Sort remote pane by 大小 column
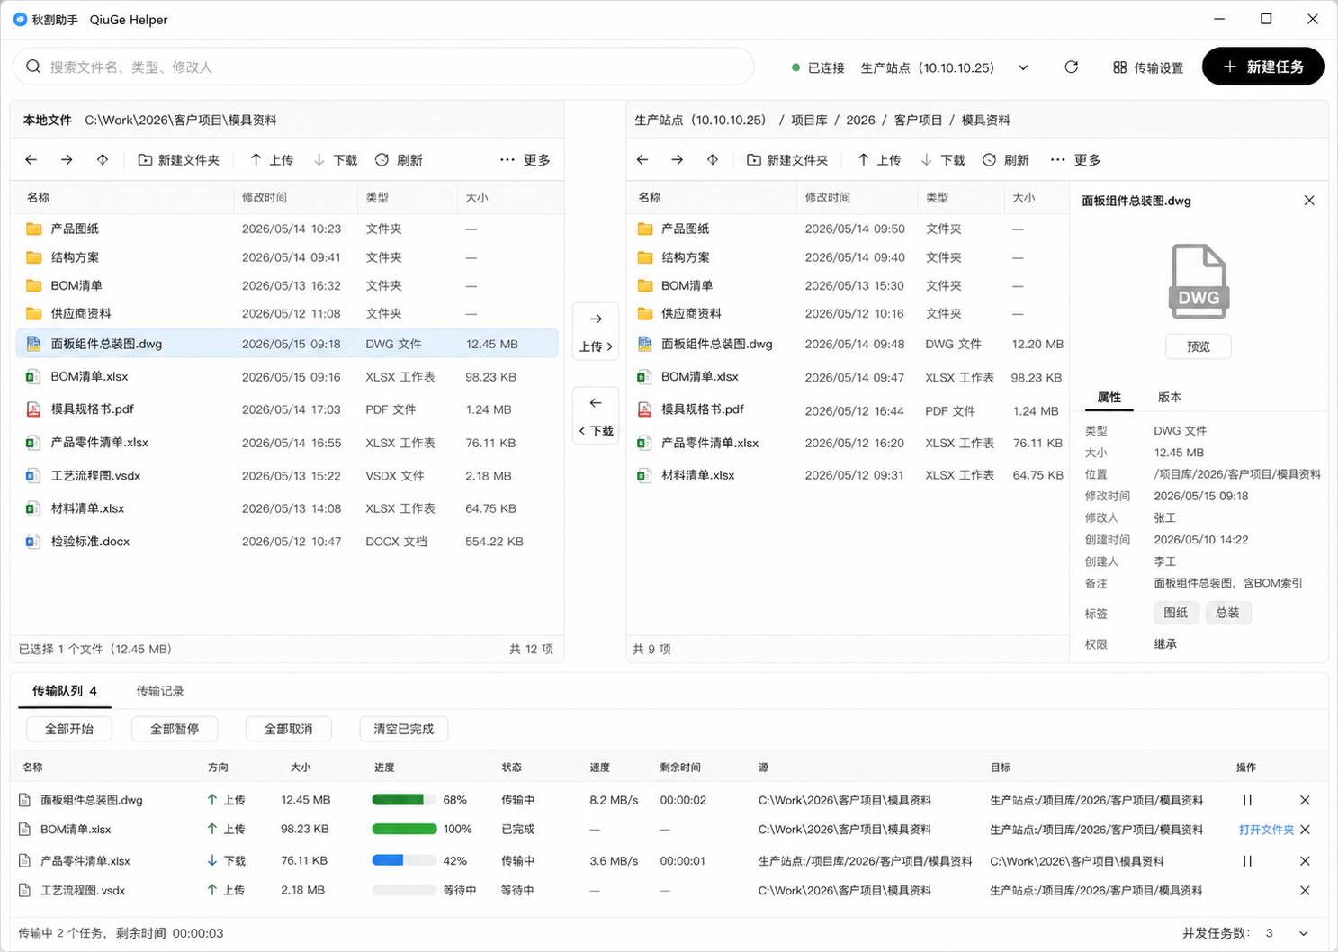Screen dimensions: 1338x952 [x=1024, y=197]
